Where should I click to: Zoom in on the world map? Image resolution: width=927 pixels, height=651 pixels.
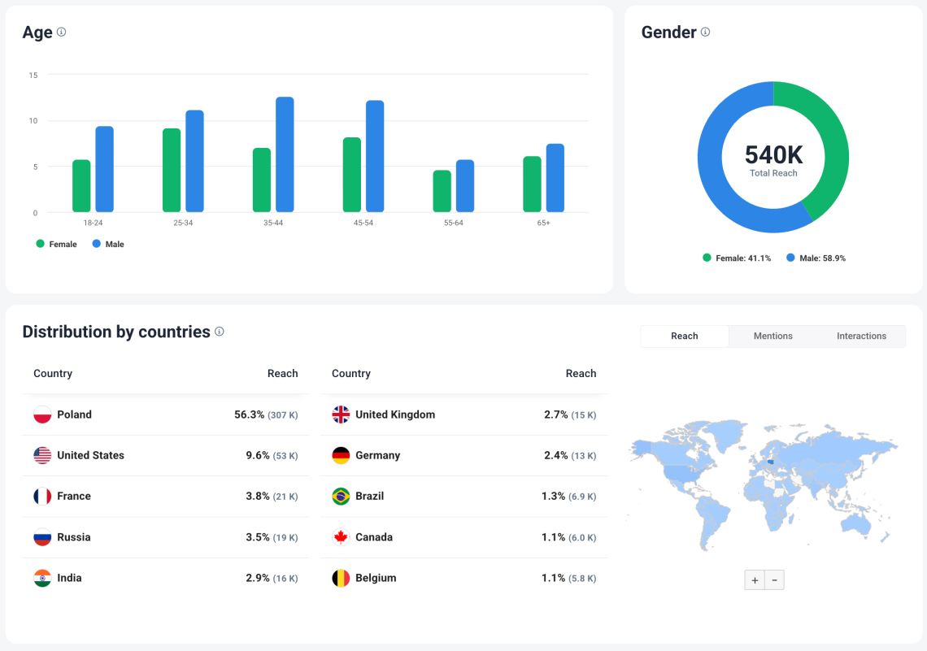coord(755,580)
